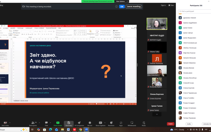
Task: Click the red Leave button
Action: coord(170,124)
